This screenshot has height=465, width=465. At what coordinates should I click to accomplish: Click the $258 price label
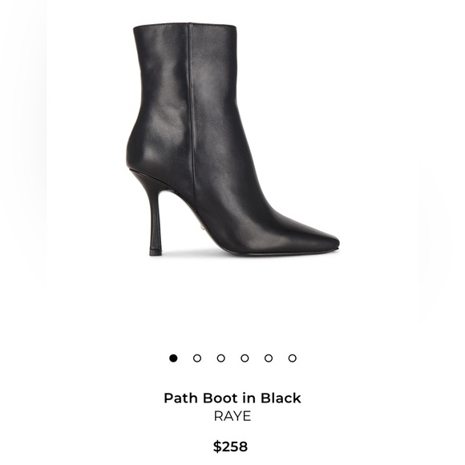(230, 447)
